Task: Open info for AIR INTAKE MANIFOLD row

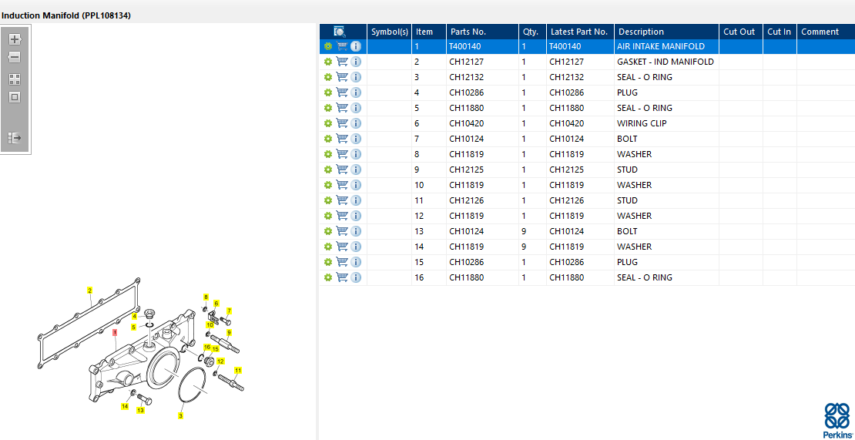Action: (x=356, y=46)
